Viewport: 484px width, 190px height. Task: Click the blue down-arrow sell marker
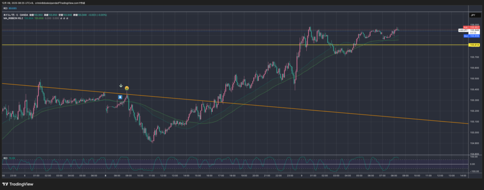[121, 97]
